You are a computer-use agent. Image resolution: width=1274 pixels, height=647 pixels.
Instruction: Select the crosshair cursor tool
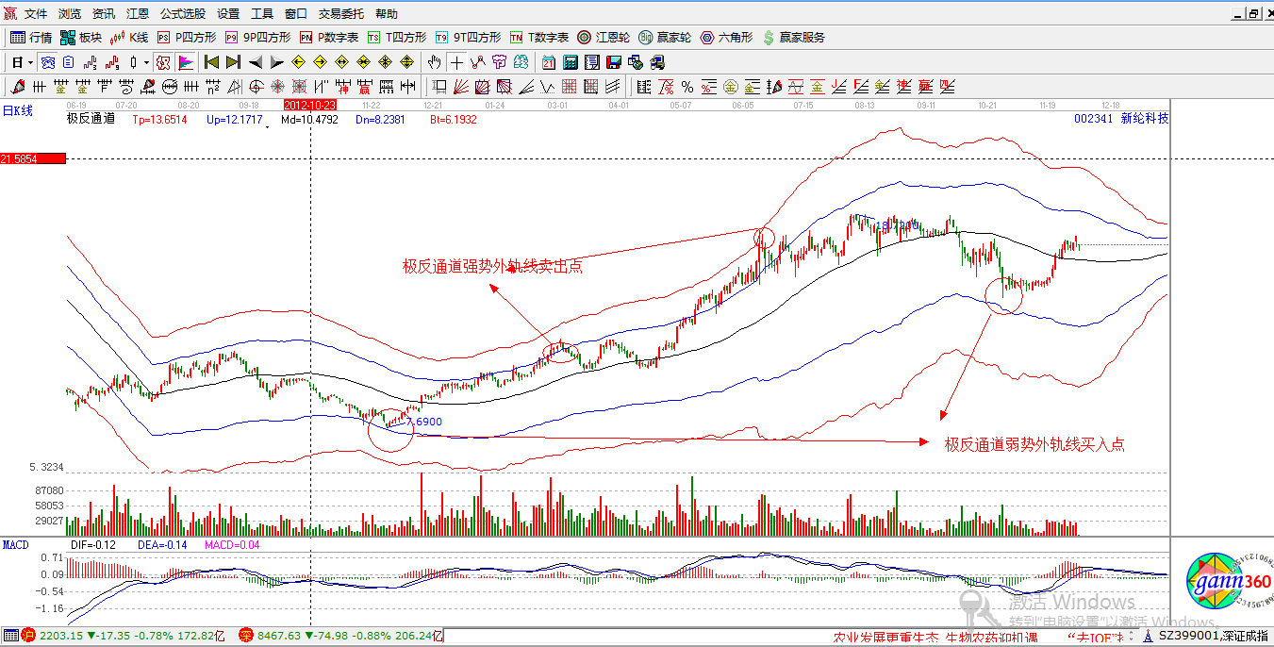pos(457,61)
